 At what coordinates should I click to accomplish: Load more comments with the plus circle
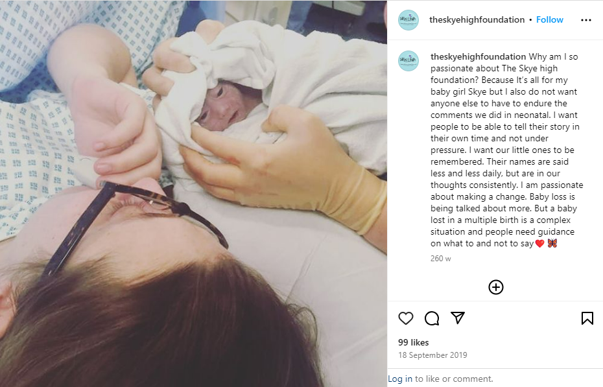496,287
